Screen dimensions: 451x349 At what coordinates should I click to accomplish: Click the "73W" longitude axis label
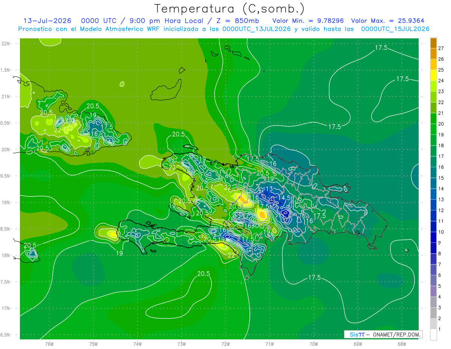coord(182,344)
